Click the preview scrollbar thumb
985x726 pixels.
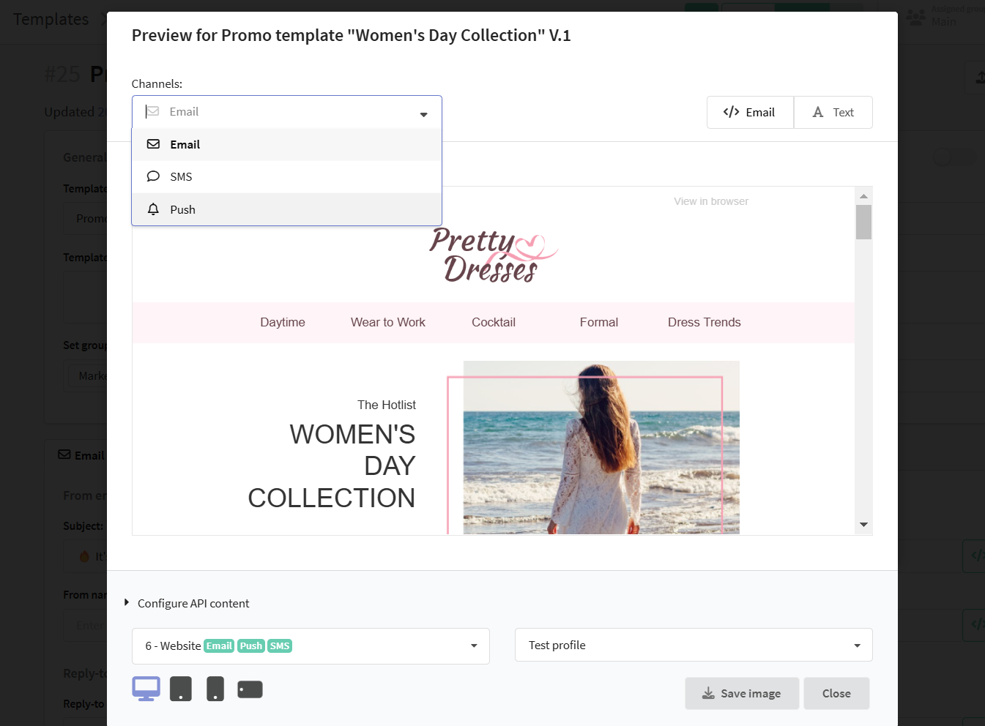point(863,222)
